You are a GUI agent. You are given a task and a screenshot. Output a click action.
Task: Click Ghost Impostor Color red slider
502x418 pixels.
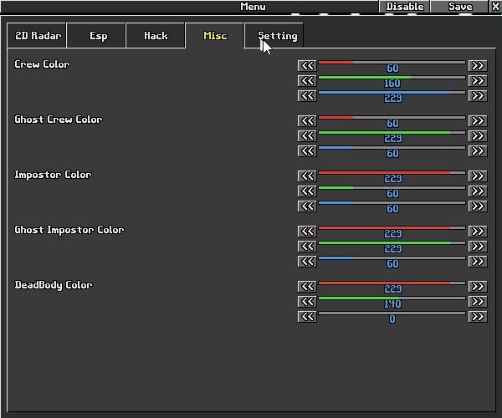(392, 228)
